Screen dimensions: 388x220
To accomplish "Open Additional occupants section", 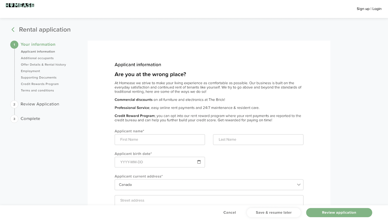I will coord(37,58).
